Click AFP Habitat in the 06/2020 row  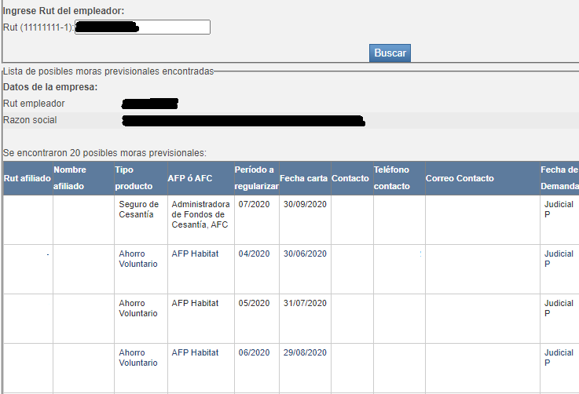(195, 353)
